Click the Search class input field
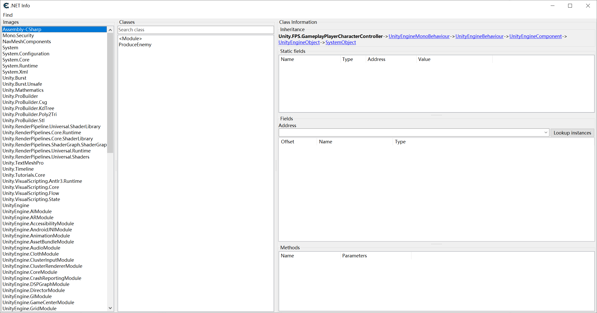The height and width of the screenshot is (313, 597). tap(195, 30)
